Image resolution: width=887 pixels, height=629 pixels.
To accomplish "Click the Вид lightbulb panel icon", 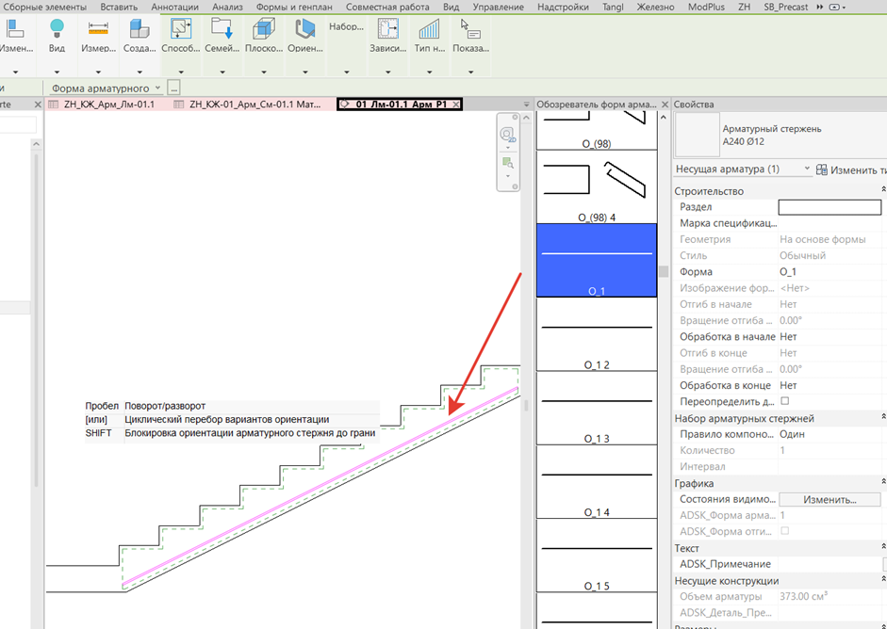I will coord(57,28).
